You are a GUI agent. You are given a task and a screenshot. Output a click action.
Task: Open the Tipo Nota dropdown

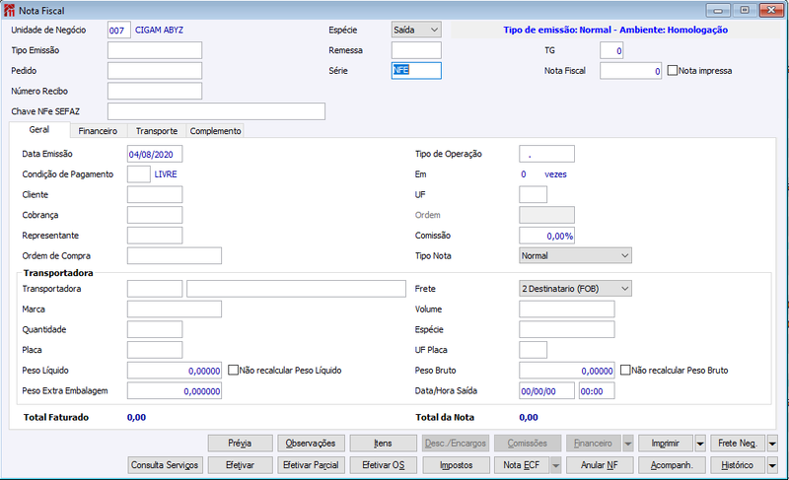[x=575, y=255]
